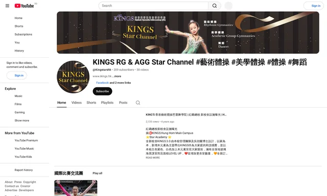The width and height of the screenshot is (327, 196).
Task: Switch to the Shorts tab
Action: pyautogui.click(x=91, y=103)
